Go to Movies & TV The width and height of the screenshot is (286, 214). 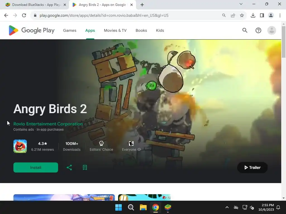point(115,30)
